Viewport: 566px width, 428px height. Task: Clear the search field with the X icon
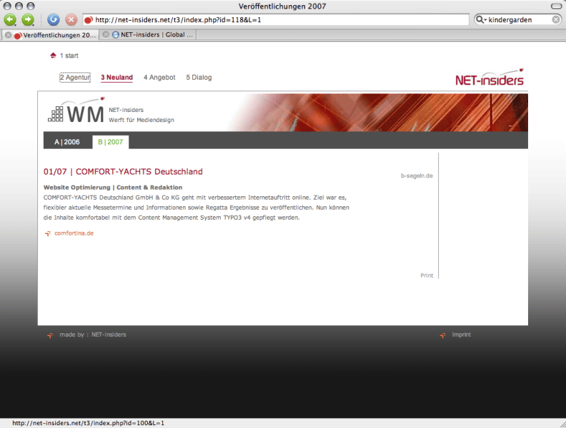556,20
